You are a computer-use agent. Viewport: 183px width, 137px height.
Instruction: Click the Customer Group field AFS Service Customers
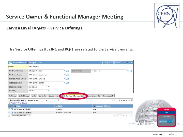46,75
